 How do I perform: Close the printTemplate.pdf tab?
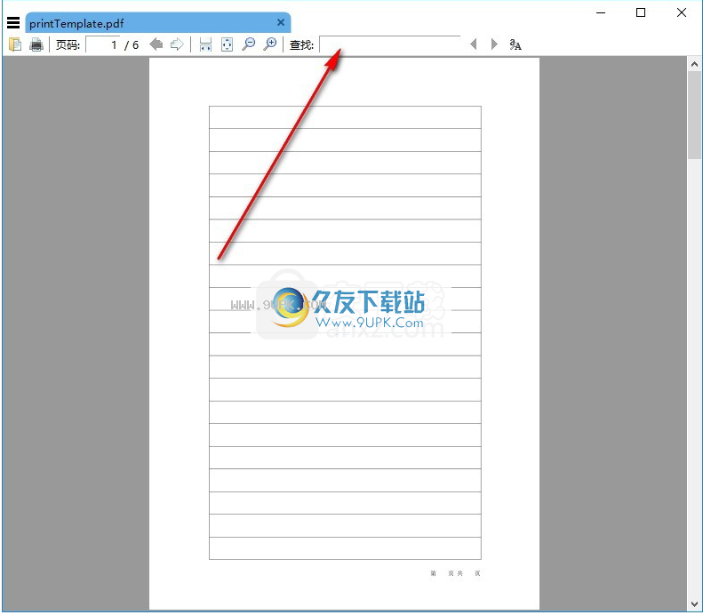coord(281,22)
